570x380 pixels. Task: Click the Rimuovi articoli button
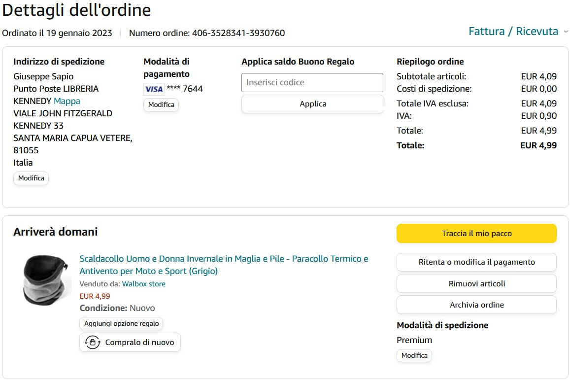(x=476, y=283)
